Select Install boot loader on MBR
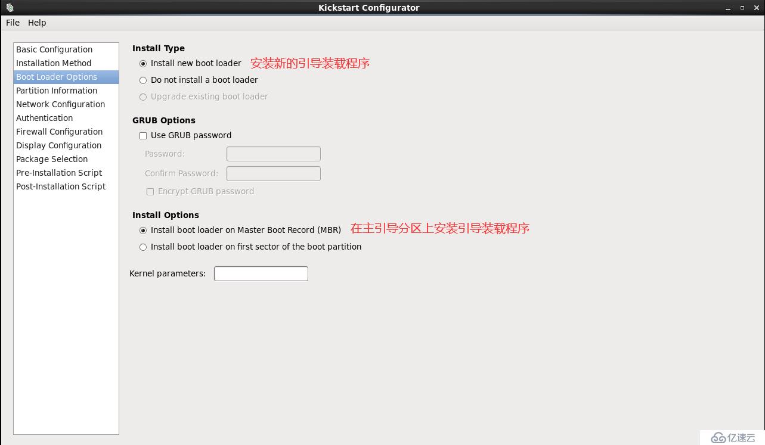 point(143,231)
